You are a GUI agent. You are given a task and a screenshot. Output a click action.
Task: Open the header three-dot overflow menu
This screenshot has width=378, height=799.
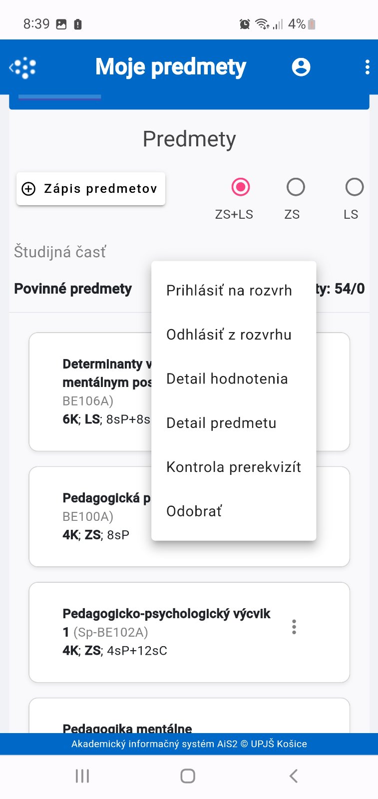(367, 67)
